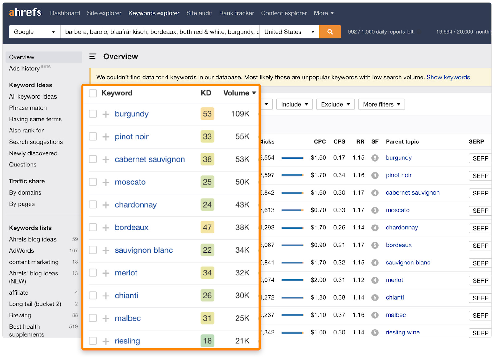The height and width of the screenshot is (357, 494).
Task: Check the checkbox next to moscato
Action: point(93,182)
